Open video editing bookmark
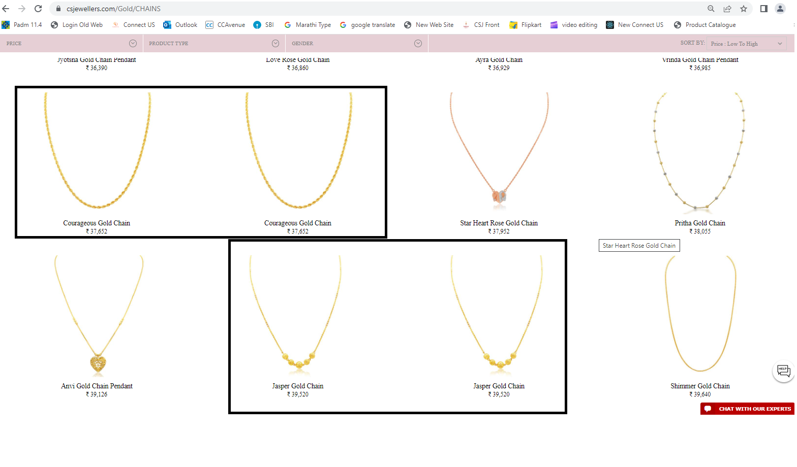 click(574, 25)
